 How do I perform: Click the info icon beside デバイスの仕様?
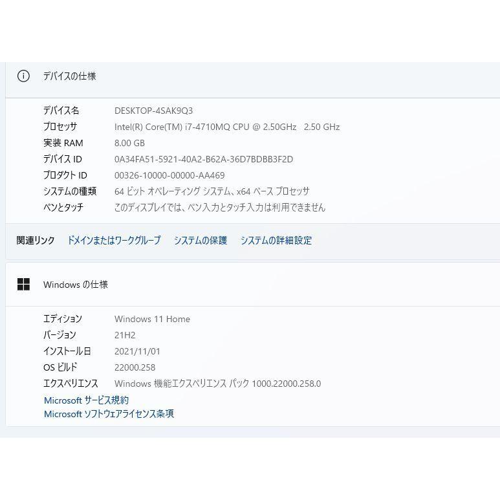pos(23,76)
